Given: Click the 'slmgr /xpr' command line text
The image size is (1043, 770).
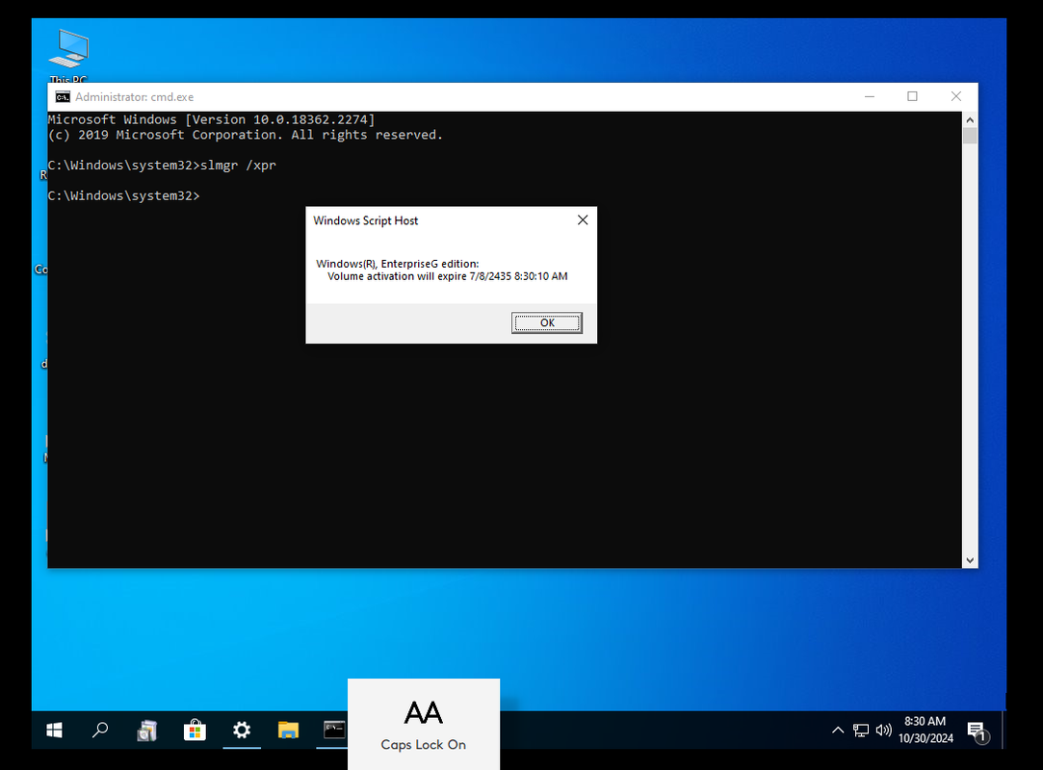Looking at the screenshot, I should pyautogui.click(x=238, y=165).
